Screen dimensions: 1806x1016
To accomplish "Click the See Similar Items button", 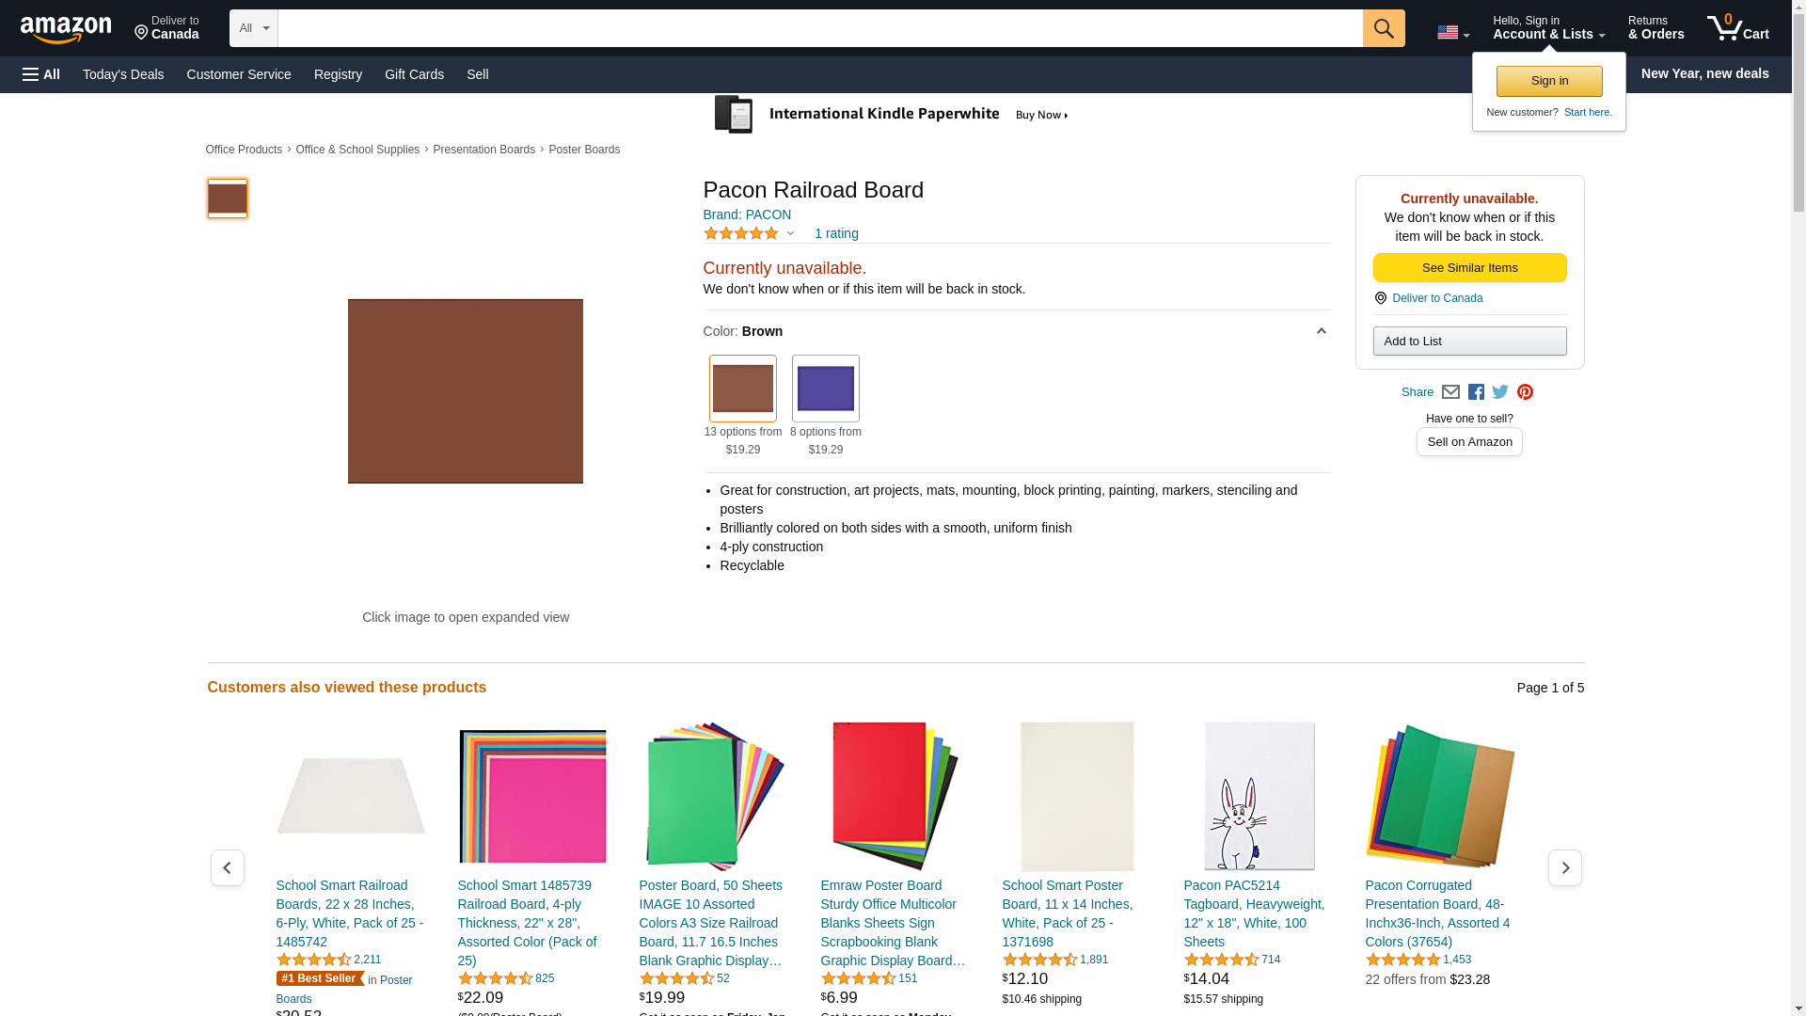I will 1469,268.
